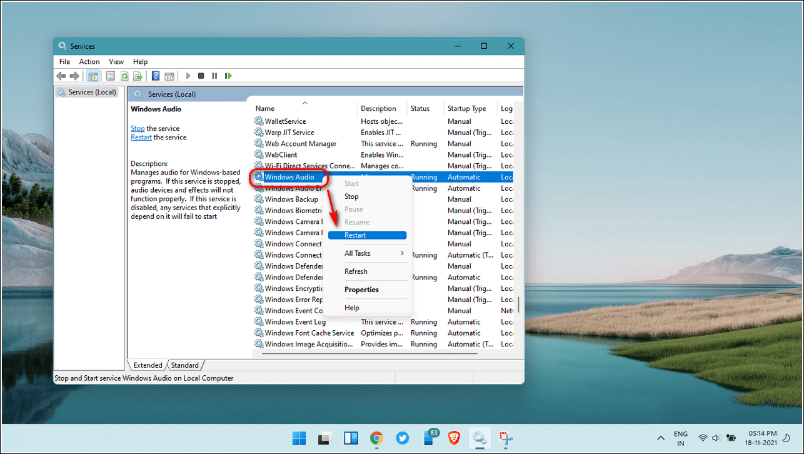
Task: Click the Export List toolbar icon
Action: point(138,76)
